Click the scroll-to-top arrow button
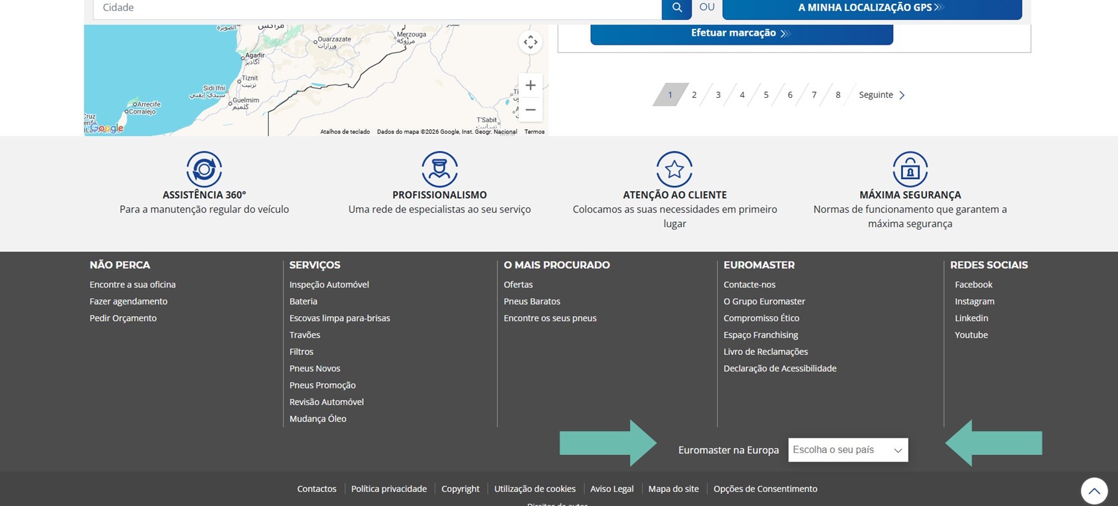This screenshot has height=506, width=1118. pos(1094,491)
